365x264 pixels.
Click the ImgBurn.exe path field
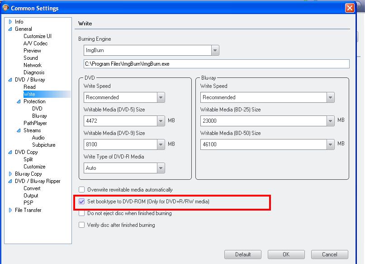click(x=216, y=64)
